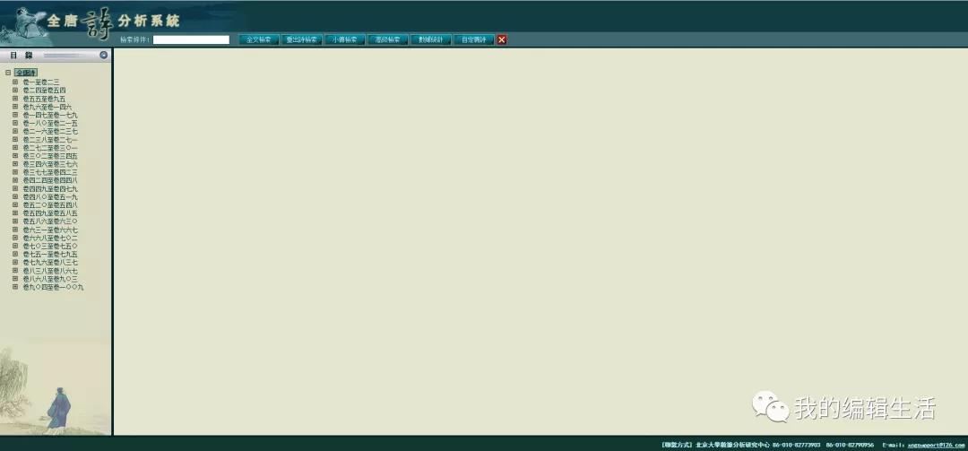Screen dimensions: 968x451
Task: Select the 卷六六八至卷七〇二 tree label
Action: [50, 238]
